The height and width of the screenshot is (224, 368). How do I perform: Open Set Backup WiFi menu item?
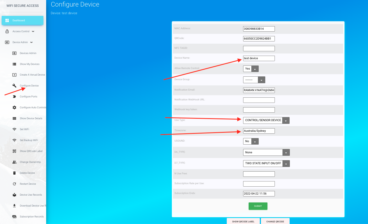(29, 140)
